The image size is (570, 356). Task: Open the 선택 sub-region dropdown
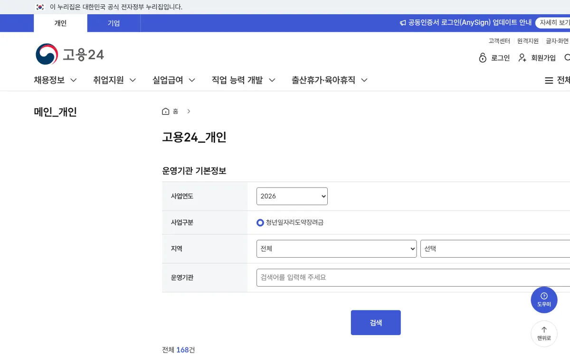pyautogui.click(x=495, y=249)
